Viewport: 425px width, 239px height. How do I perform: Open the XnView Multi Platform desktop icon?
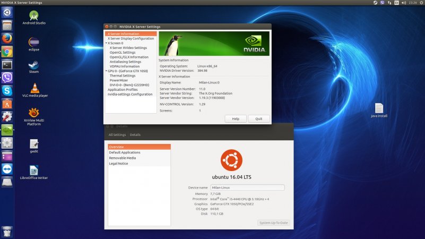tap(34, 117)
